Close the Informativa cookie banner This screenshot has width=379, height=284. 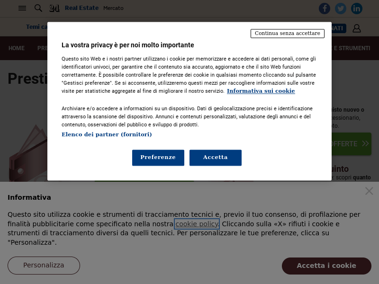coord(369,191)
